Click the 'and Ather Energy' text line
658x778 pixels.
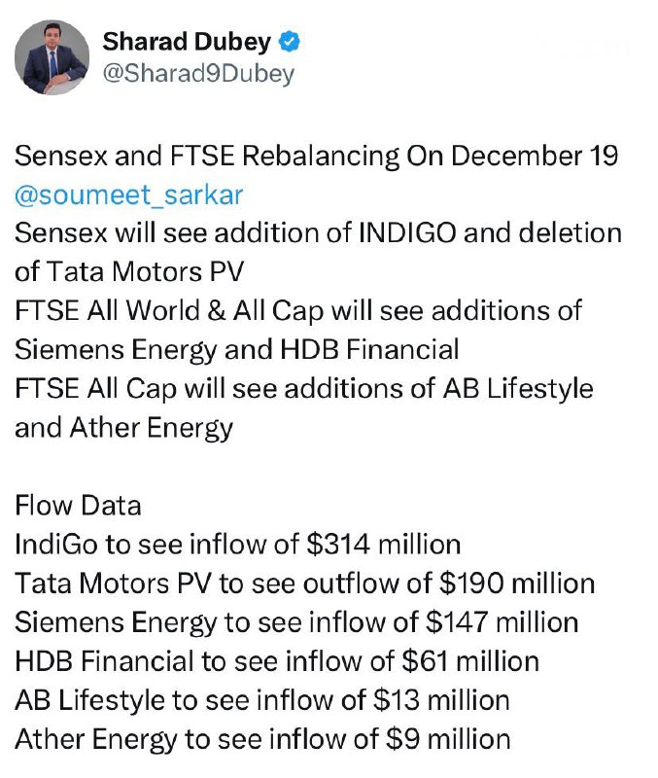(x=123, y=426)
